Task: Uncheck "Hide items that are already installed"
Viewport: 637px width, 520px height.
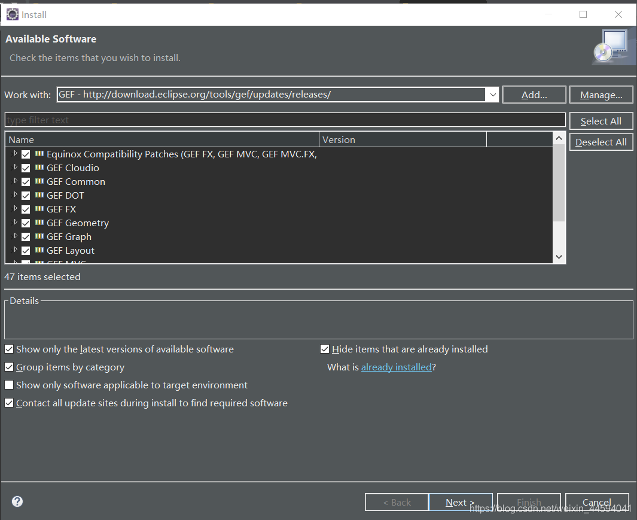Action: tap(324, 349)
